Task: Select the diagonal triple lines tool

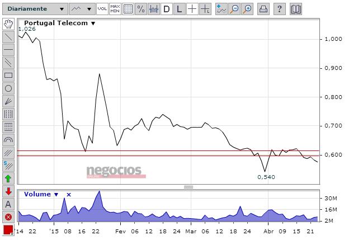Action: [x=8, y=152]
